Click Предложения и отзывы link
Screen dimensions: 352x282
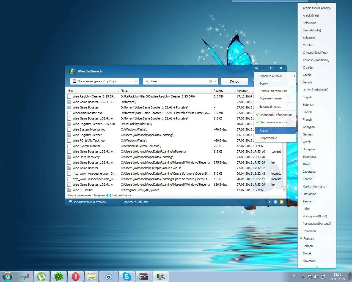click(89, 202)
